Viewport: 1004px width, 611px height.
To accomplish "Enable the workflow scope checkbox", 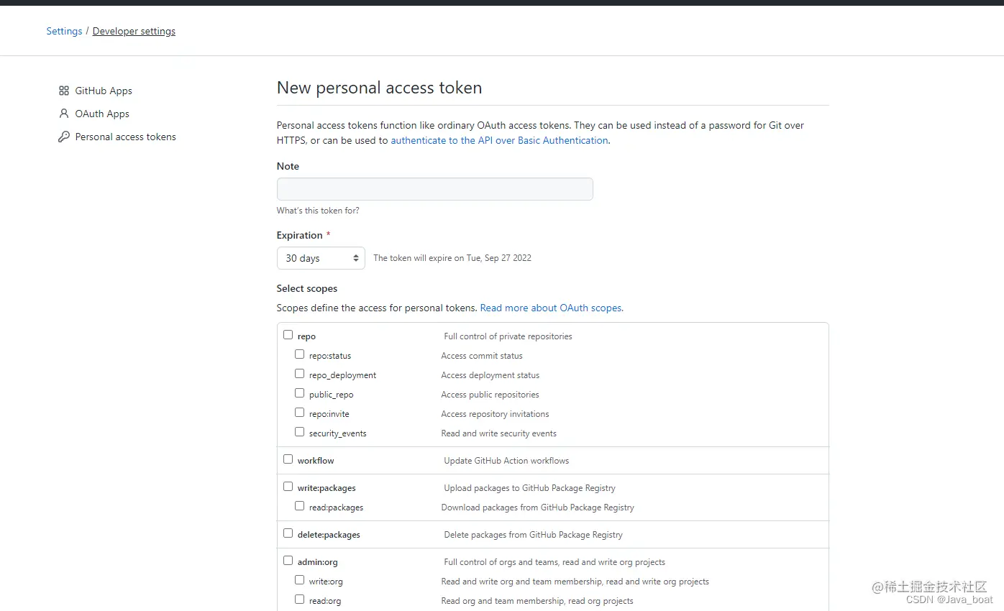I will pyautogui.click(x=288, y=459).
